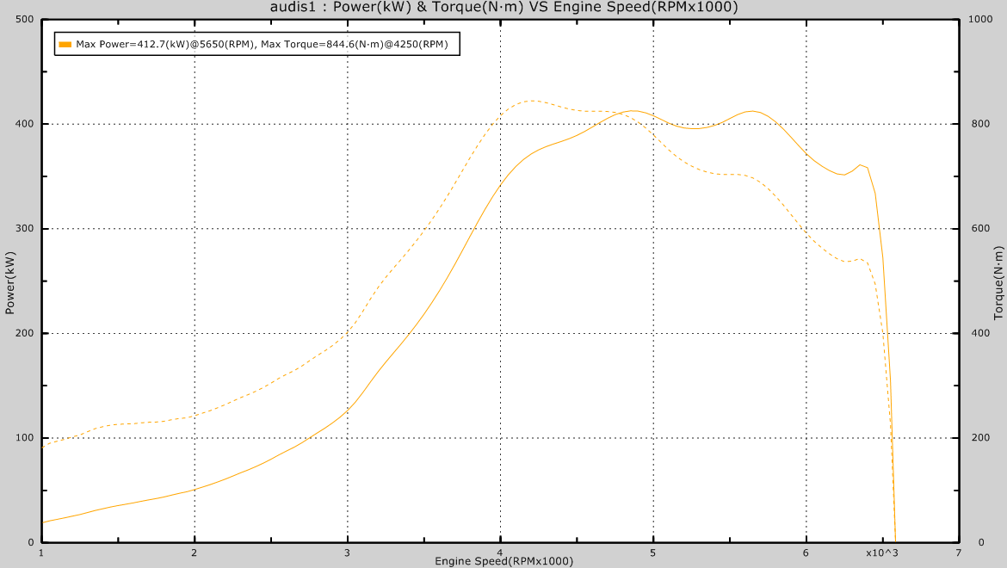Click x-axis tick label 4
1007x568 pixels.
click(x=500, y=553)
